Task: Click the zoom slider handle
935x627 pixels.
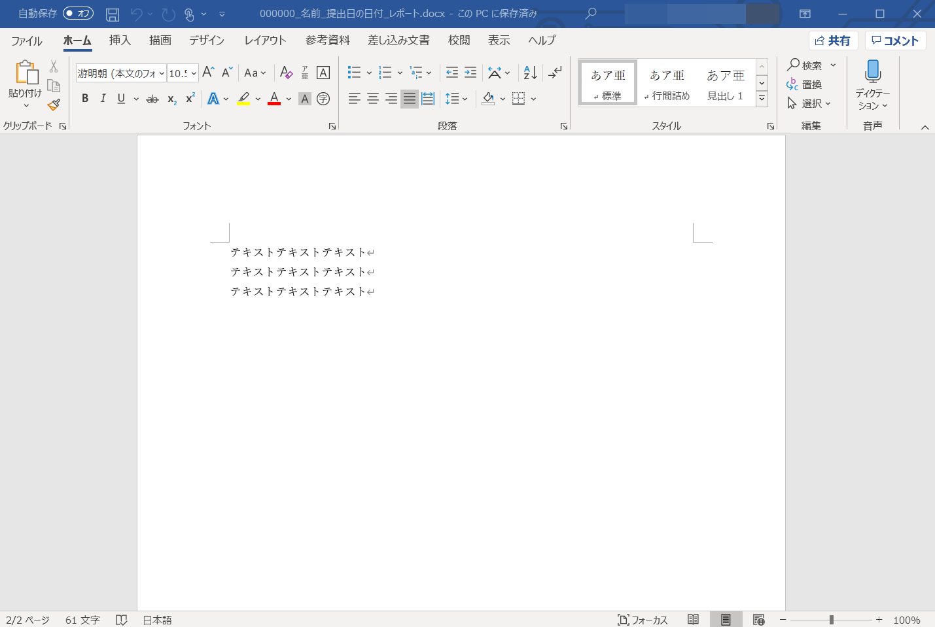Action: (831, 620)
